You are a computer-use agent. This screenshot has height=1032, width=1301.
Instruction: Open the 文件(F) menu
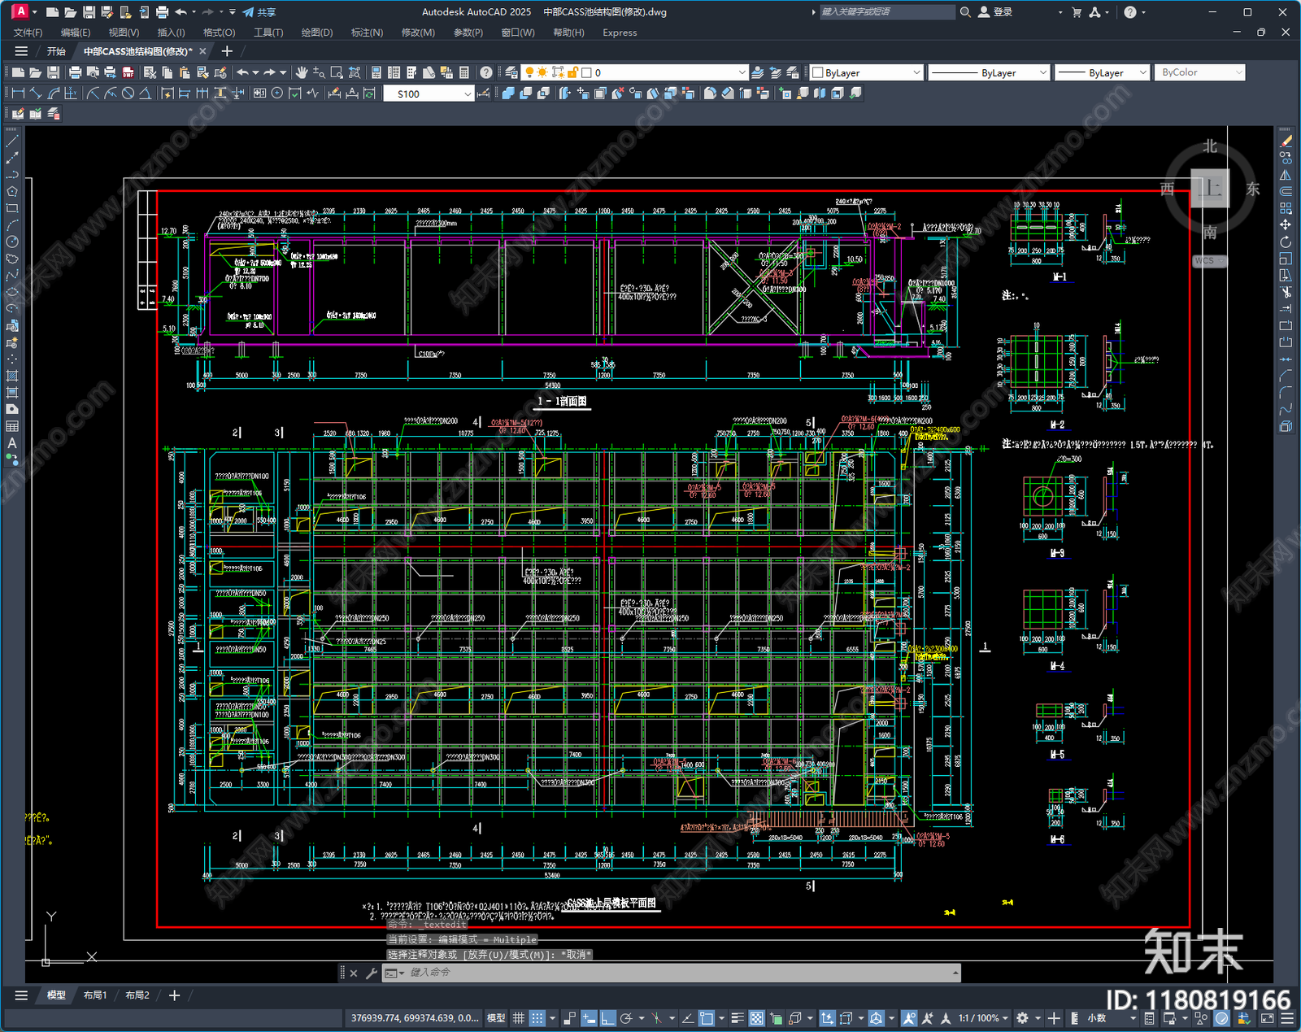coord(28,33)
